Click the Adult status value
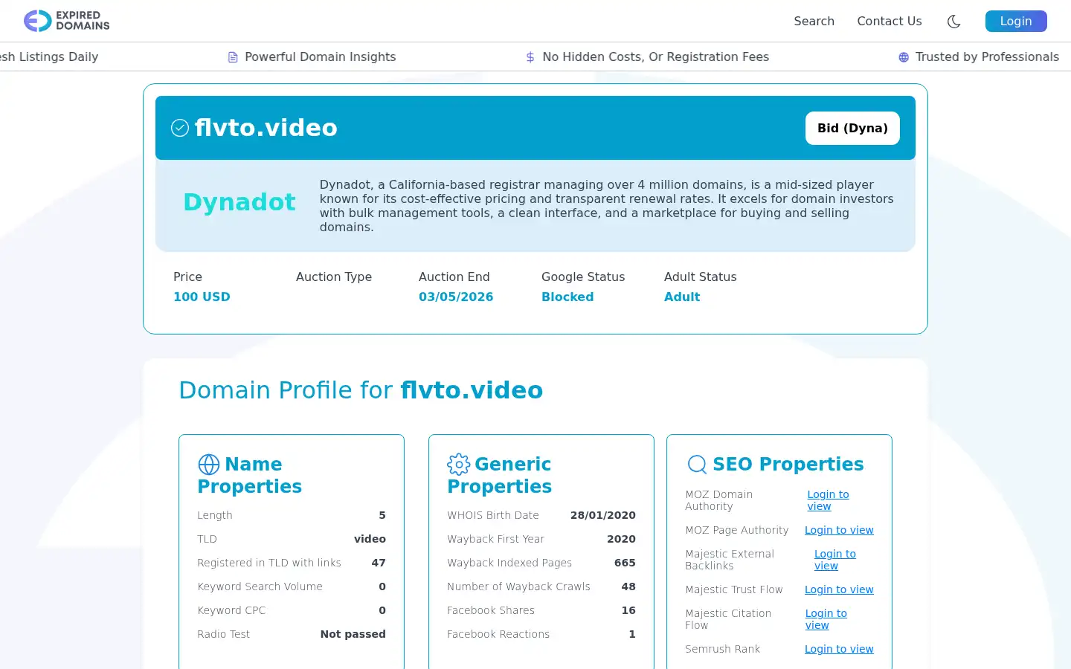Viewport: 1071px width, 669px height. tap(682, 297)
